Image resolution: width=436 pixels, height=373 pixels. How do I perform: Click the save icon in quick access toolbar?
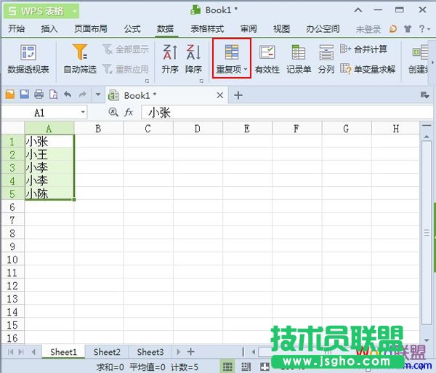pyautogui.click(x=24, y=95)
